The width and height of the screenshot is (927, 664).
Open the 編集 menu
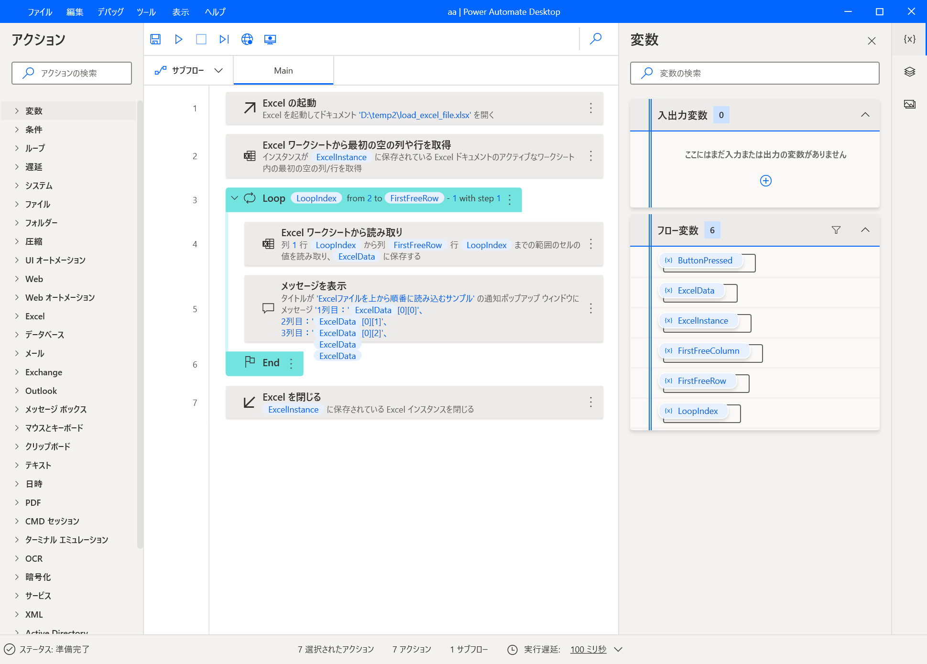(x=75, y=12)
